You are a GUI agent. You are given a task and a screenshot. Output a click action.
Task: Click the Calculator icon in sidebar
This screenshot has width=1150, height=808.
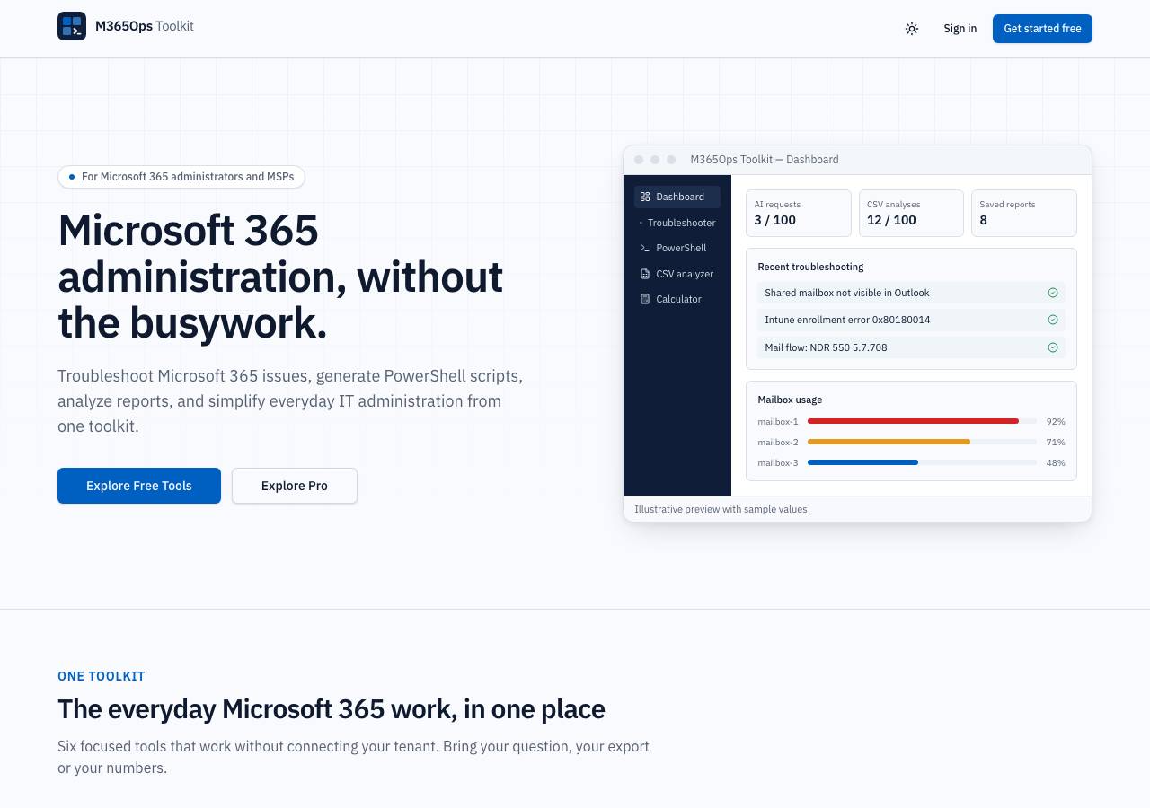pyautogui.click(x=645, y=299)
